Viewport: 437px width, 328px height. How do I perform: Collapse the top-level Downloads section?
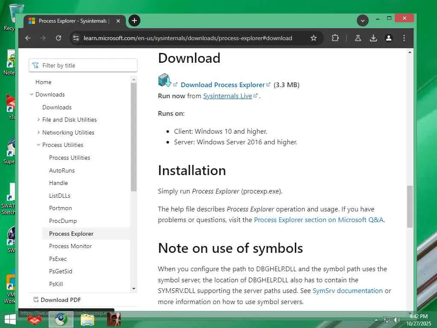[x=32, y=94]
